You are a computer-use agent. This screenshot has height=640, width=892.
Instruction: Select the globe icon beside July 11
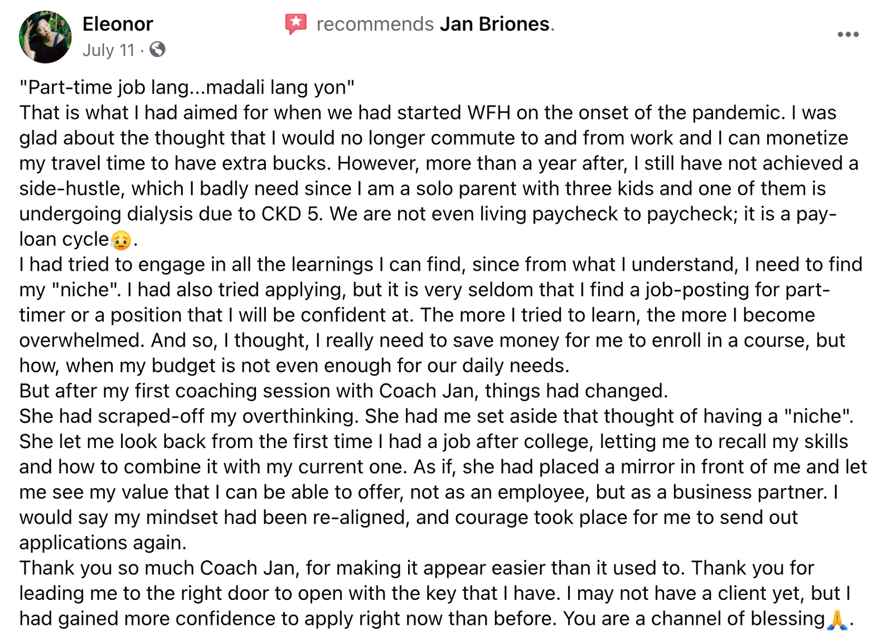[x=157, y=50]
